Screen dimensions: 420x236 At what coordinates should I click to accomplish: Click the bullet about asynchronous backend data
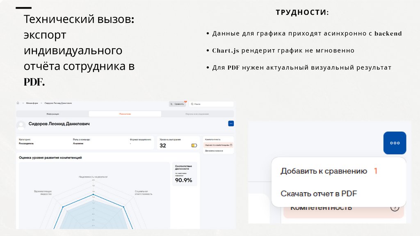click(x=307, y=34)
